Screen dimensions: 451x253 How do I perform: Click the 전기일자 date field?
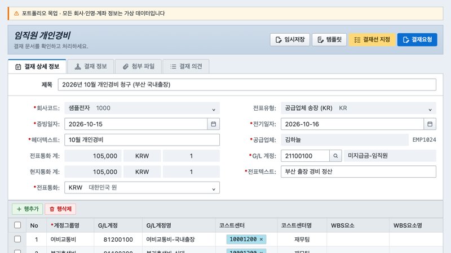[352, 124]
